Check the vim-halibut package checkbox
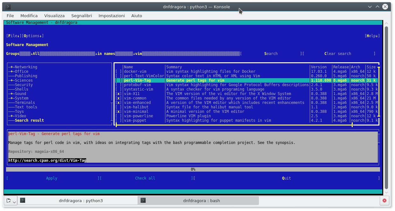395x211 pixels. tap(118, 107)
